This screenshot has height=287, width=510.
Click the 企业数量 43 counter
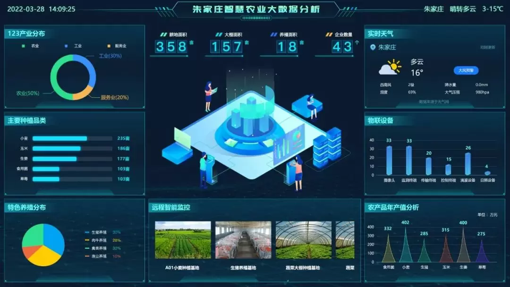pyautogui.click(x=342, y=47)
